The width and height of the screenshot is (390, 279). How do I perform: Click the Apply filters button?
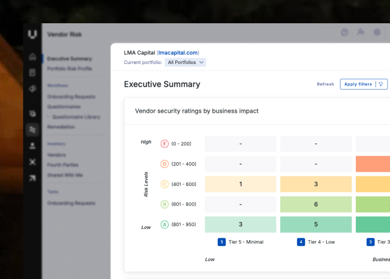364,84
